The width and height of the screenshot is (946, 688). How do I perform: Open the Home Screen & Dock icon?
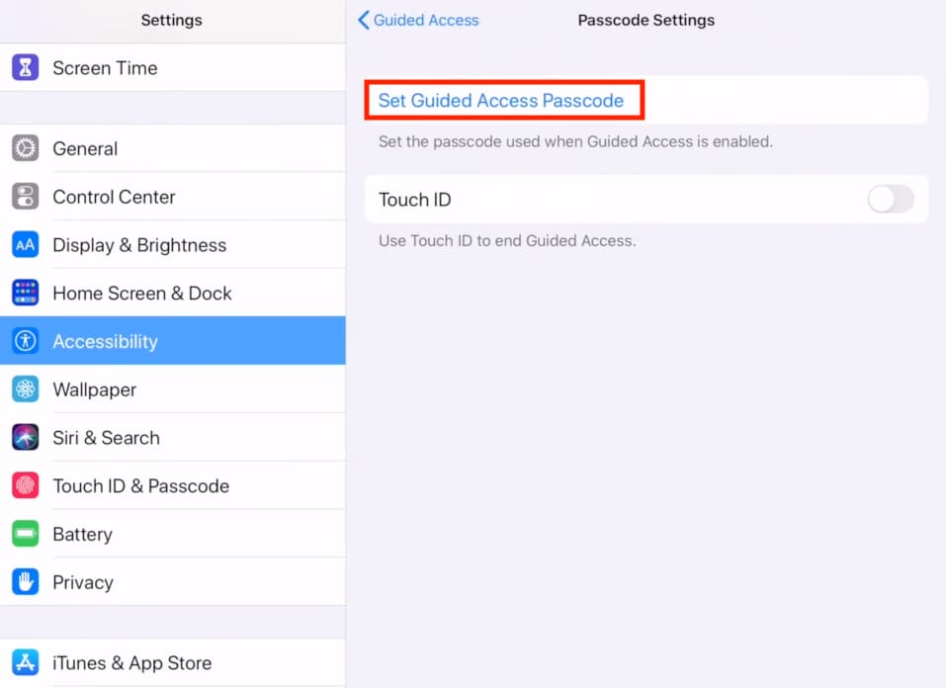(x=26, y=294)
